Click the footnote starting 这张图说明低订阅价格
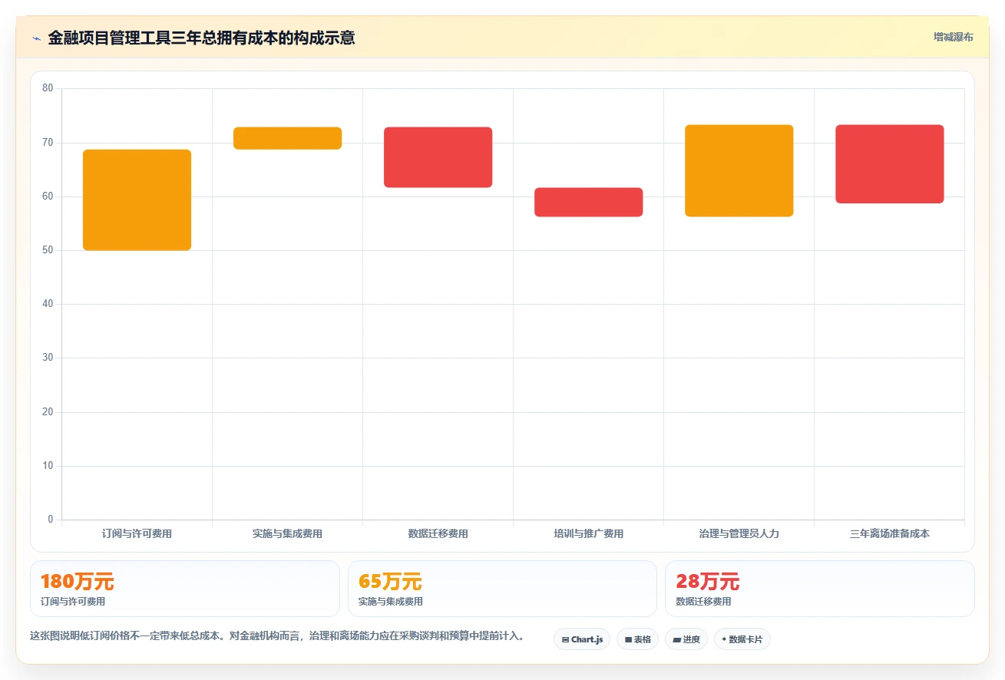The height and width of the screenshot is (680, 1005). tap(277, 636)
